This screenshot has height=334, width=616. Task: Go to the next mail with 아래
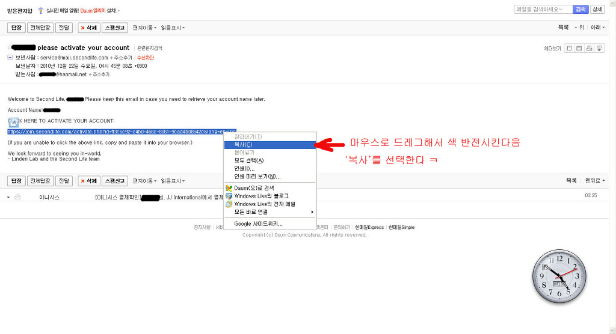(x=597, y=28)
